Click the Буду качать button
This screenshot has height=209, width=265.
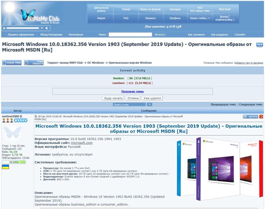click(x=113, y=98)
